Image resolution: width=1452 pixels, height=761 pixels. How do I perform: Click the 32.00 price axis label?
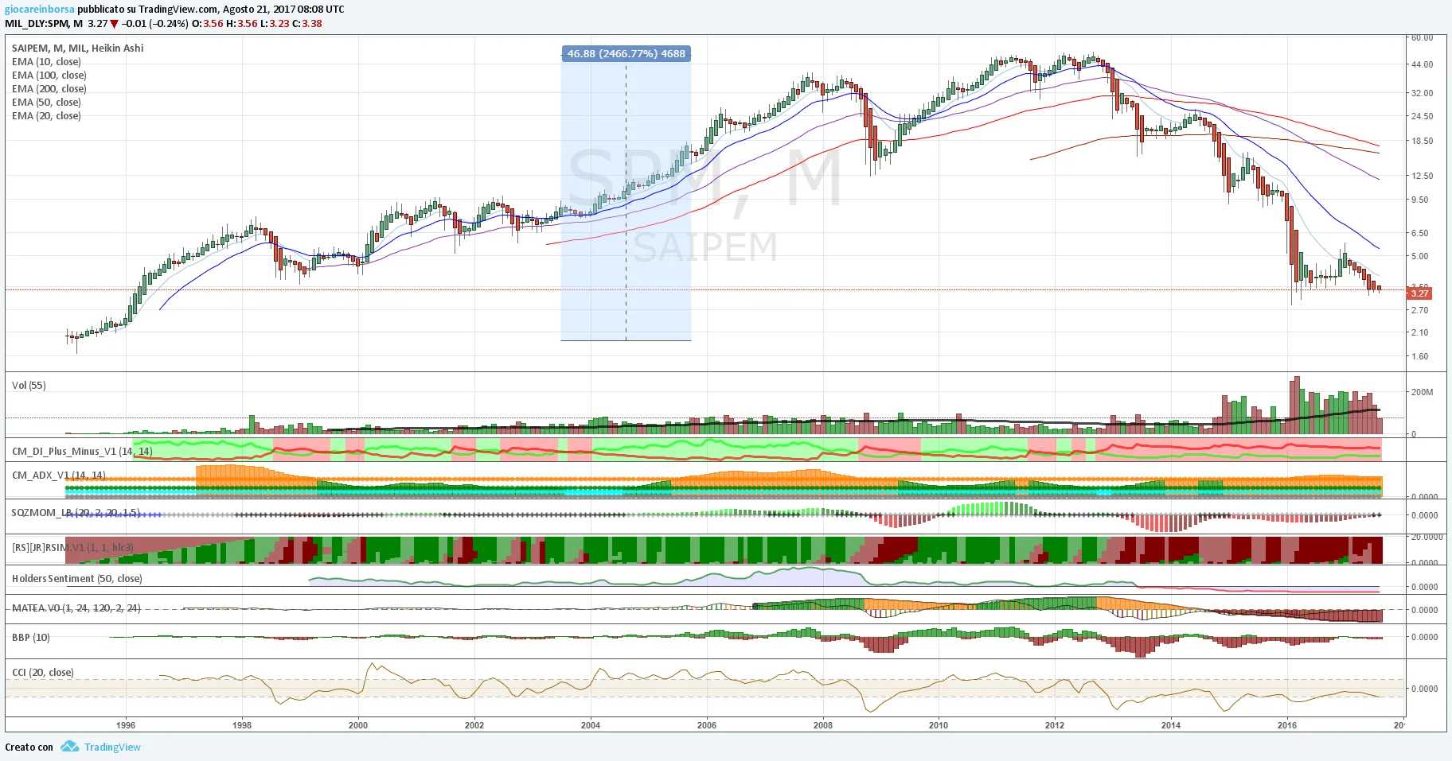pos(1422,93)
